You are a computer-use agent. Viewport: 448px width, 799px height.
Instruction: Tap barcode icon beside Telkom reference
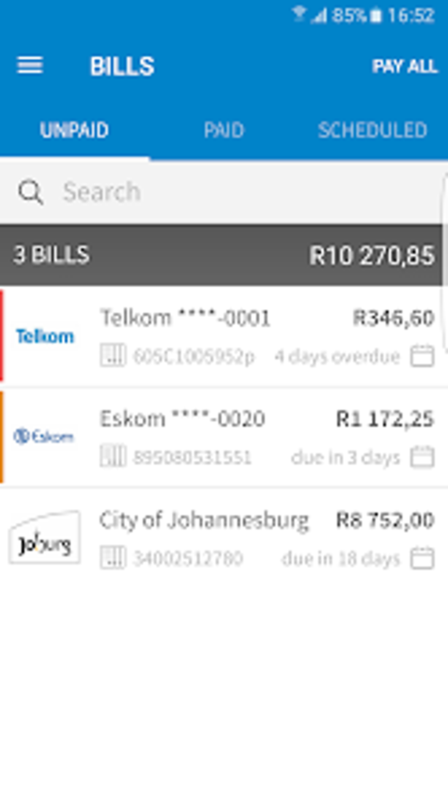coord(113,355)
